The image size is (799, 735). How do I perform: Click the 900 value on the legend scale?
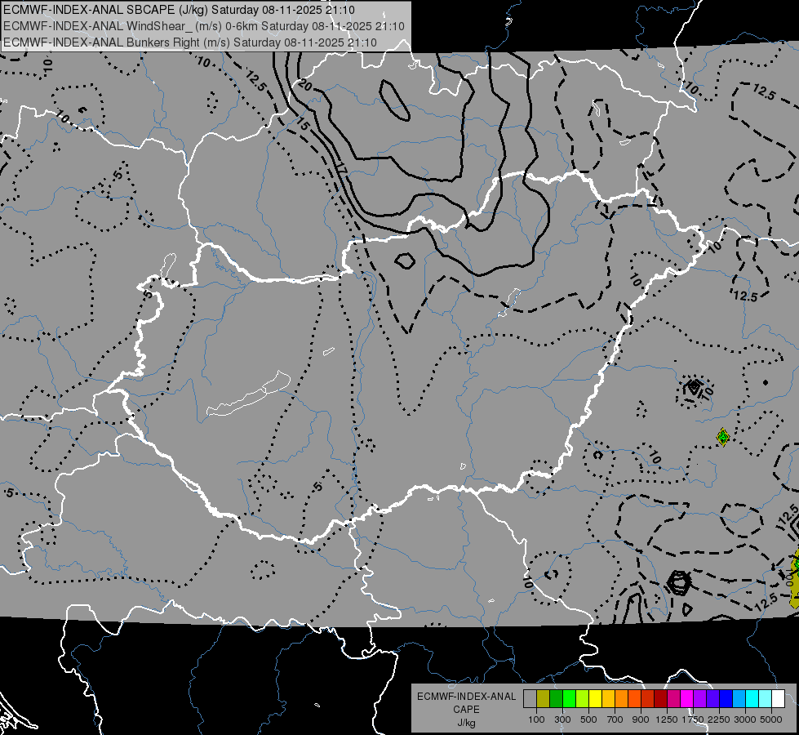click(641, 719)
